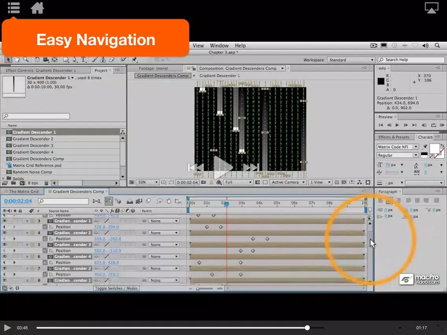447x335 pixels.
Task: Toggle Position stopwatch on layer 4
Action: (45, 239)
